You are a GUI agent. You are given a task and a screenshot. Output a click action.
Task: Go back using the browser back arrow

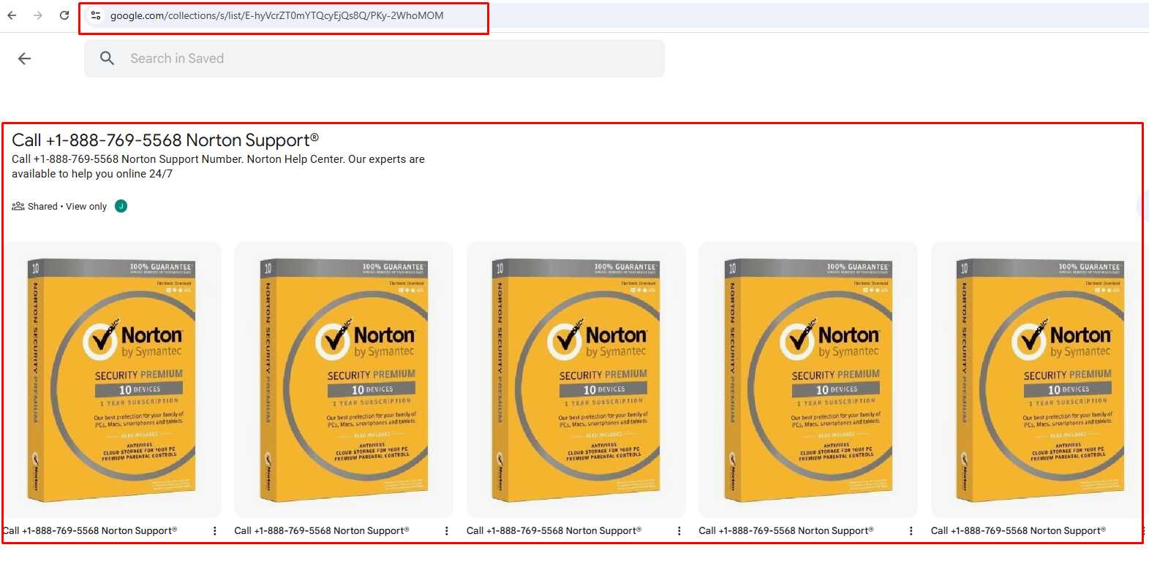click(12, 15)
